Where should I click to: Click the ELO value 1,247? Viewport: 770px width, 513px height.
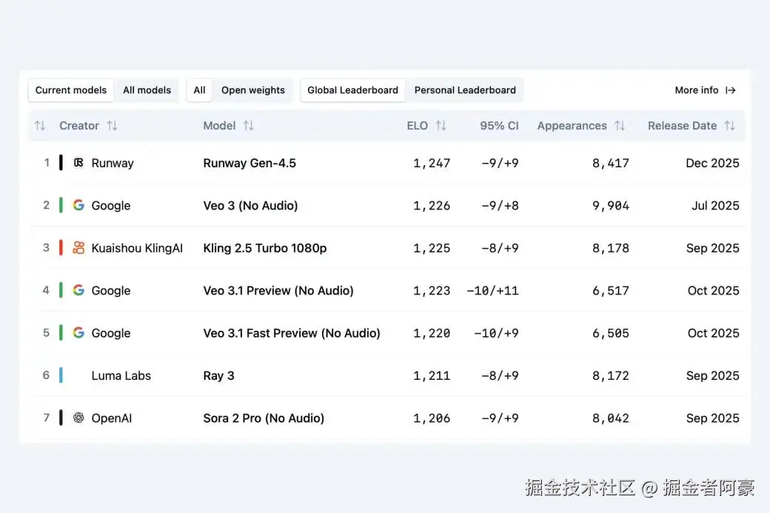(x=432, y=164)
